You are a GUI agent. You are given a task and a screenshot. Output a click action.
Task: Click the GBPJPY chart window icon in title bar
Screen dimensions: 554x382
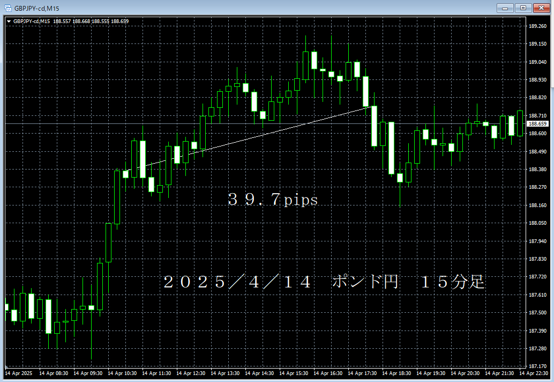point(8,8)
